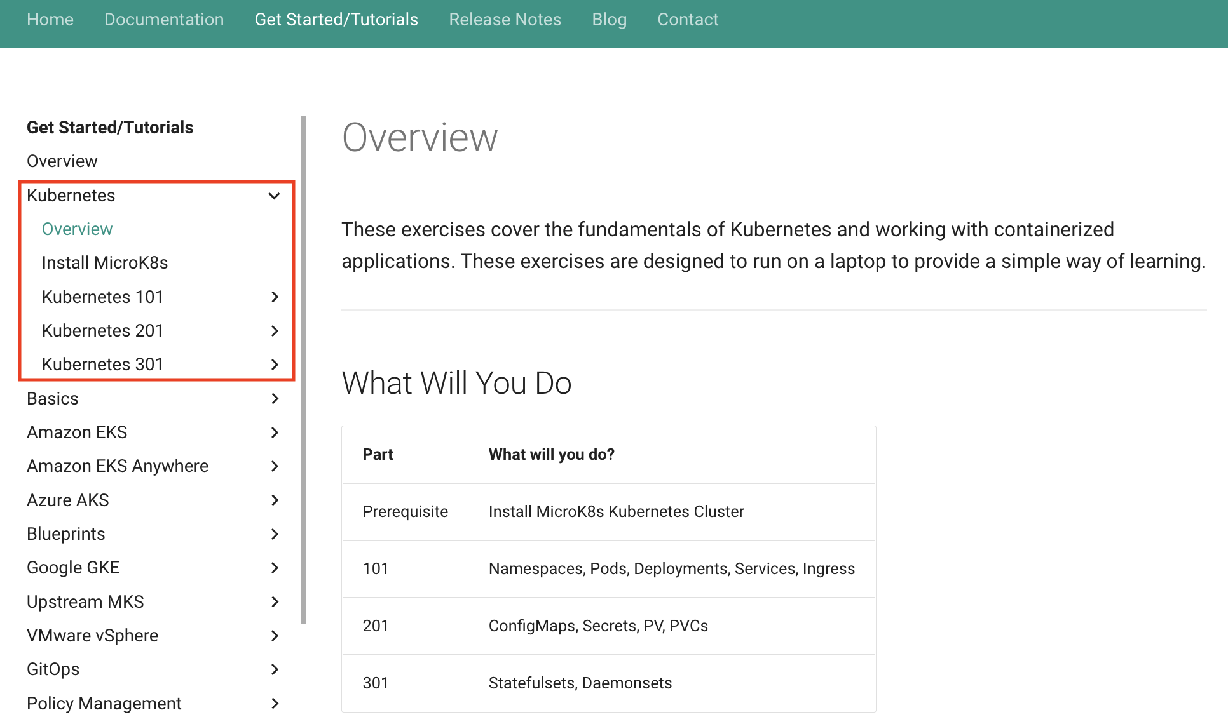Open the Home nav item

tap(50, 20)
